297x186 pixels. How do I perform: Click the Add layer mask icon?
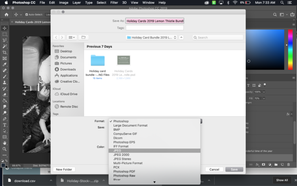pyautogui.click(x=263, y=165)
